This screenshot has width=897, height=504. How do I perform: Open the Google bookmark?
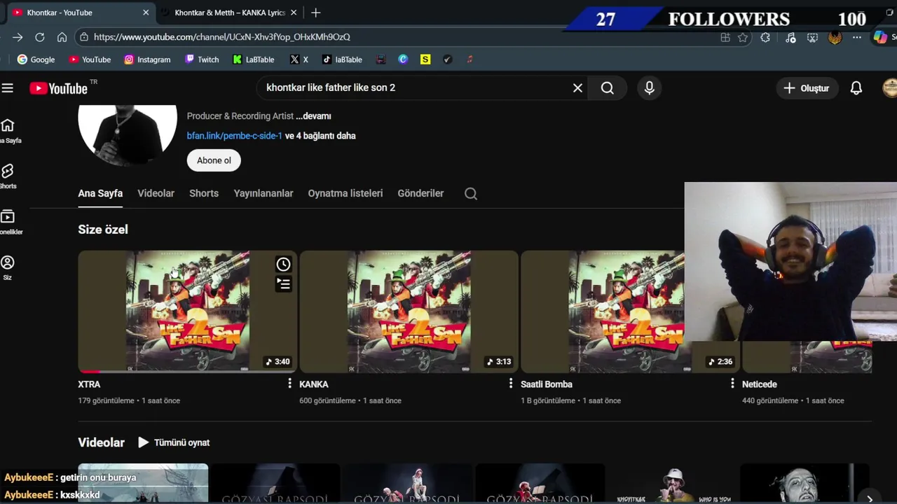point(36,59)
